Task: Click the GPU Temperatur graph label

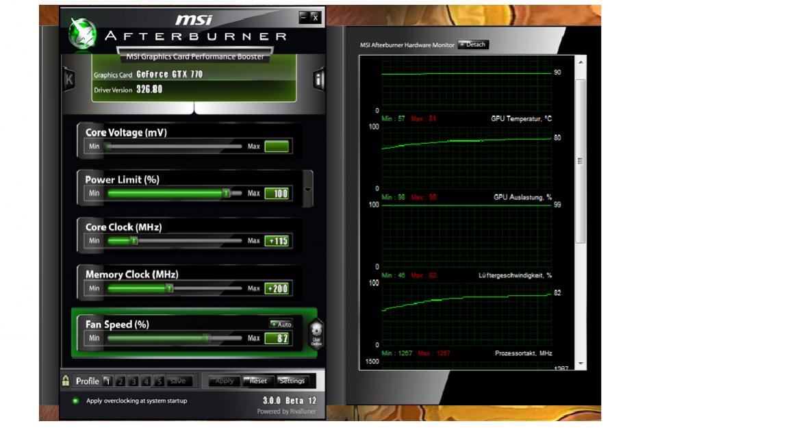Action: point(521,118)
